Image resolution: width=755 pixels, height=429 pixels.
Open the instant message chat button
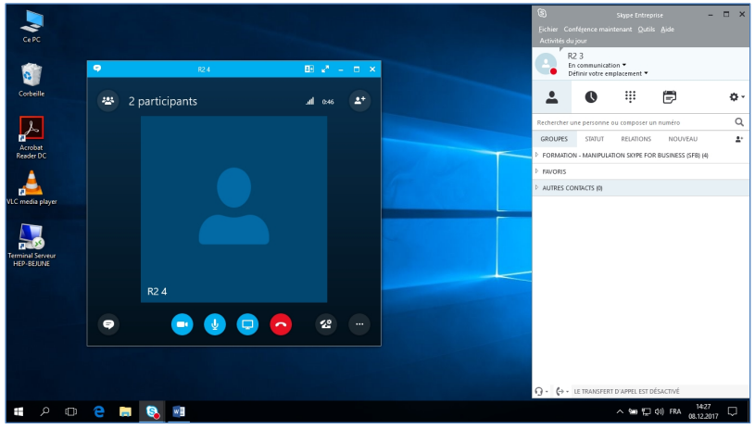[x=108, y=324]
